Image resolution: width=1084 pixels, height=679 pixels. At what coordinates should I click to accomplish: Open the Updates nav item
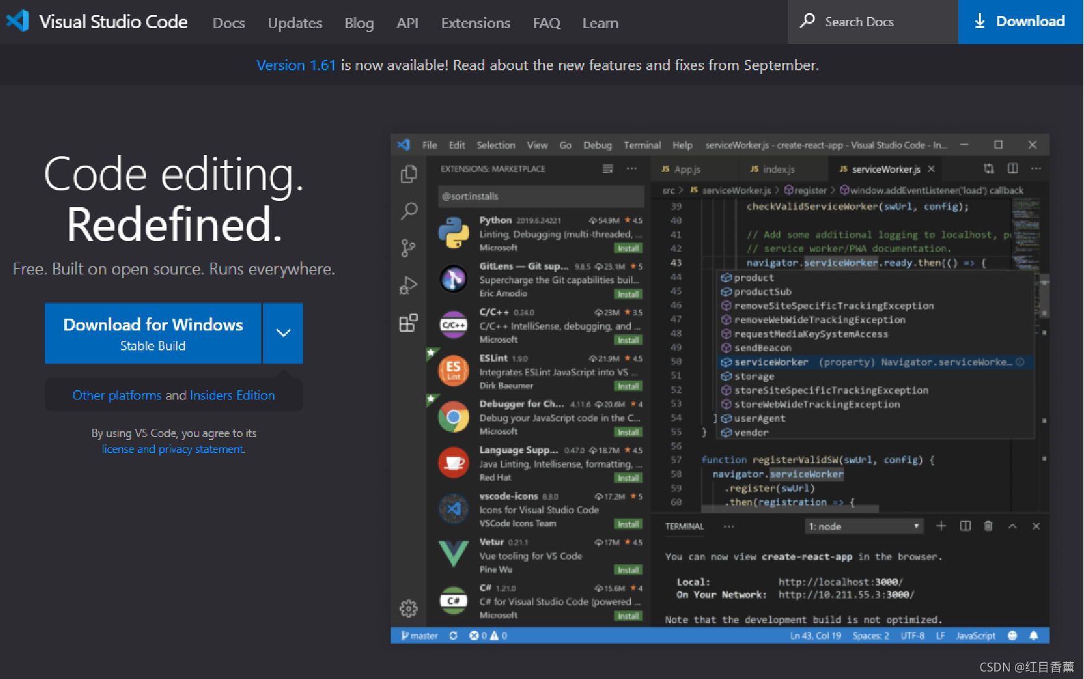click(295, 23)
